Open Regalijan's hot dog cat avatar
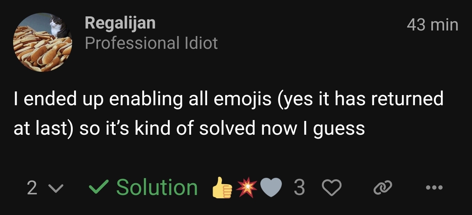 pos(42,42)
